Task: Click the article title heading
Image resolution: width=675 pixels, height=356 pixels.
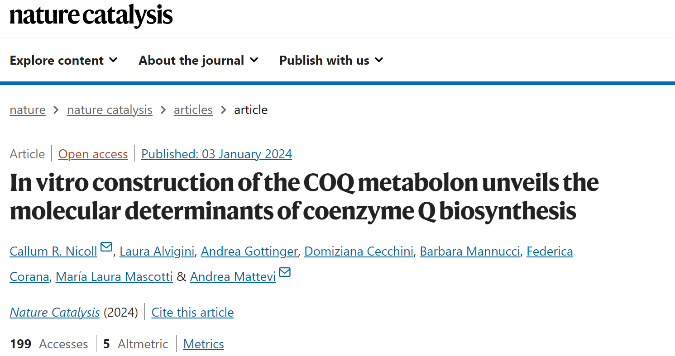Action: (x=304, y=197)
